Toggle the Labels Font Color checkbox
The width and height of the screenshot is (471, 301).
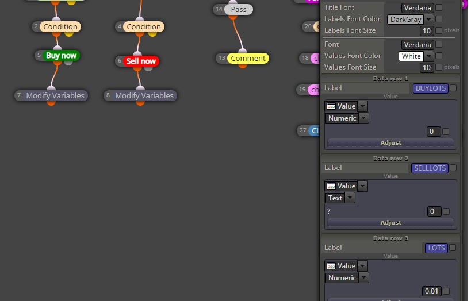click(439, 19)
